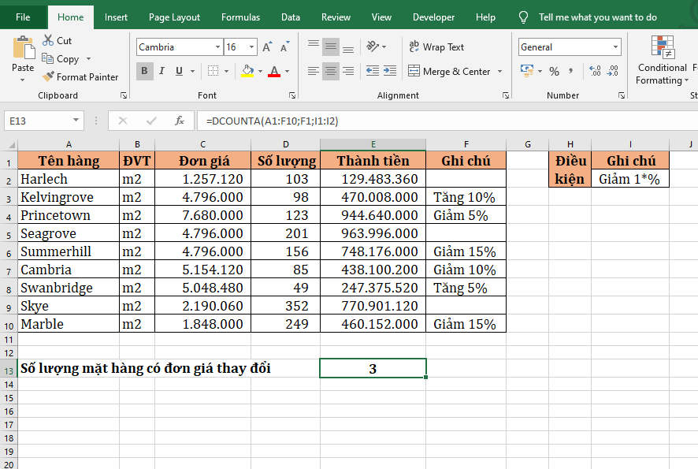Click the Increase Indent icon
This screenshot has height=469, width=698.
[390, 72]
